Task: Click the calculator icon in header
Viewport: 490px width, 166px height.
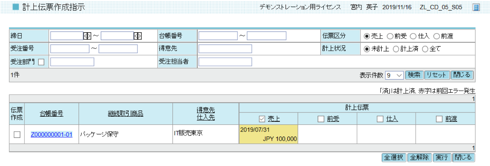Action: [x=476, y=7]
